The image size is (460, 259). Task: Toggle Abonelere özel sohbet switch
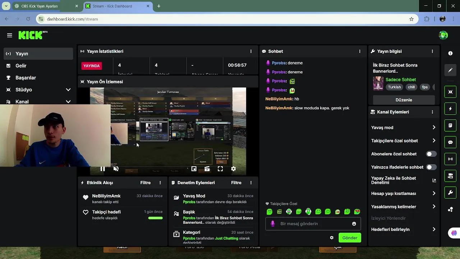coord(431,154)
